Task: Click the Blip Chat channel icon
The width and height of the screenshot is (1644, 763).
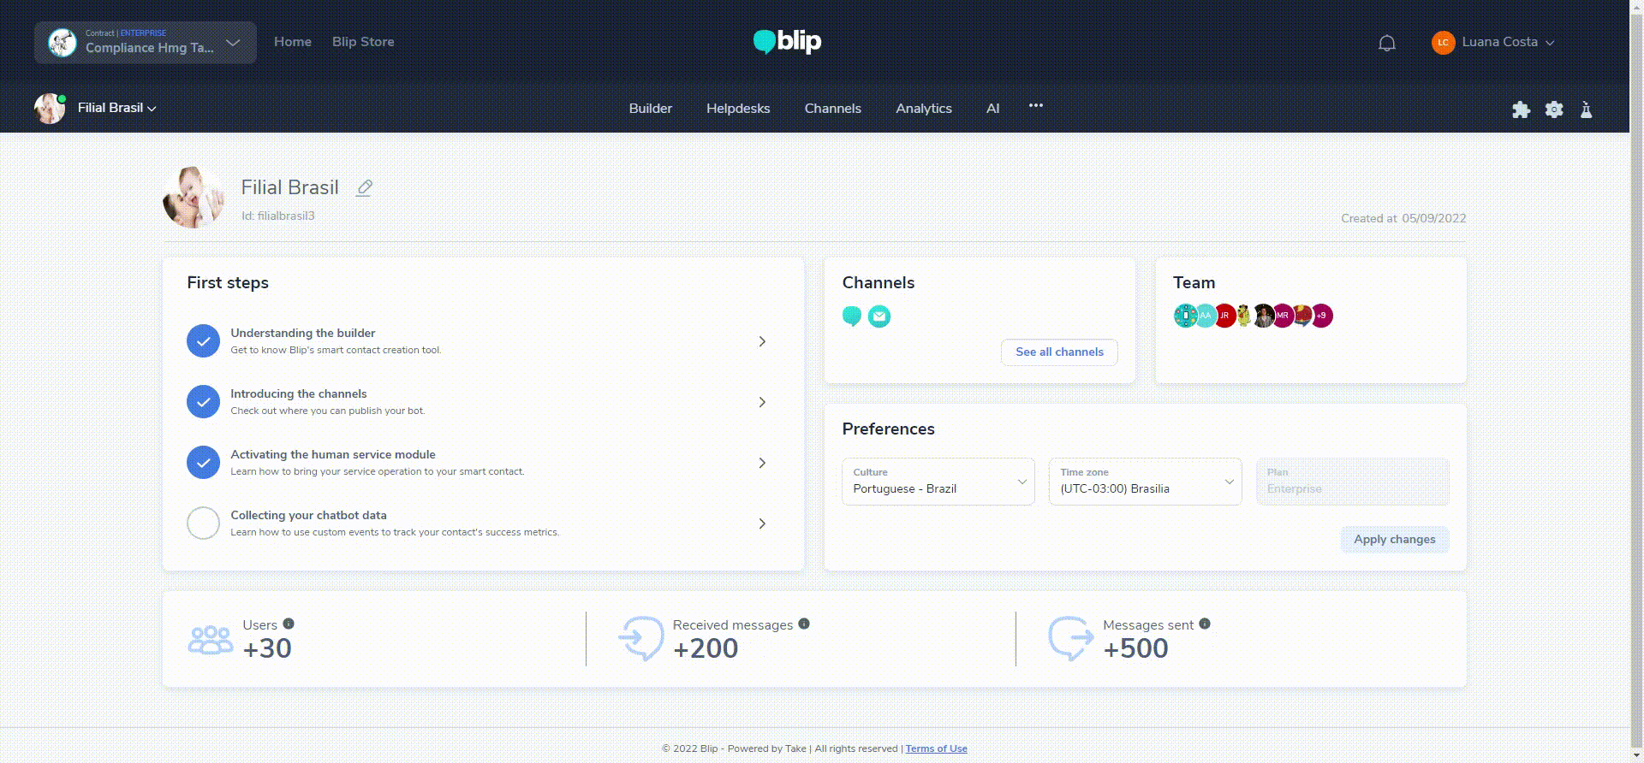Action: [852, 316]
